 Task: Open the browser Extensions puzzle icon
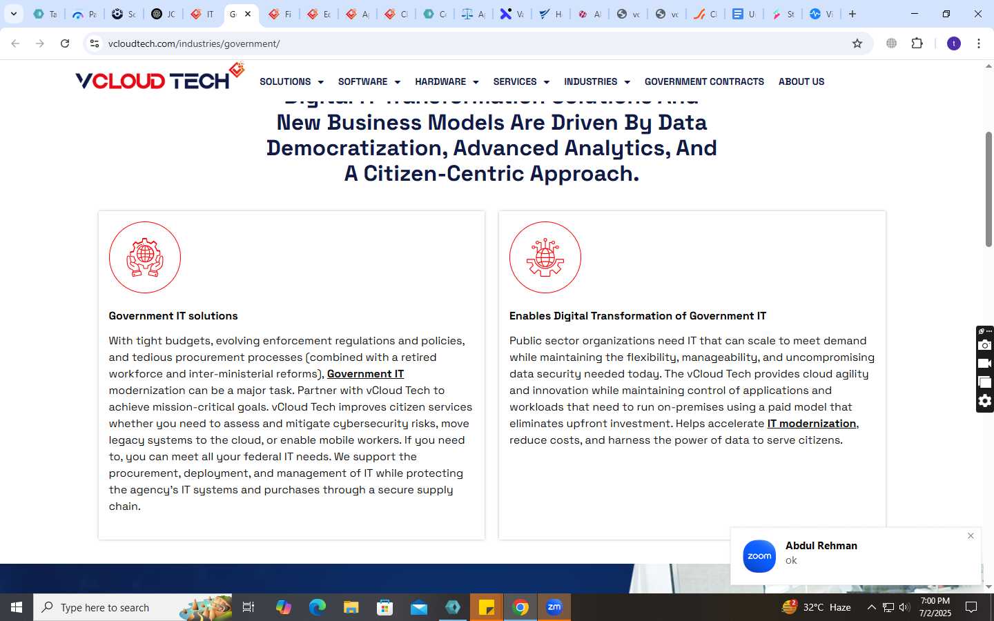coord(917,43)
